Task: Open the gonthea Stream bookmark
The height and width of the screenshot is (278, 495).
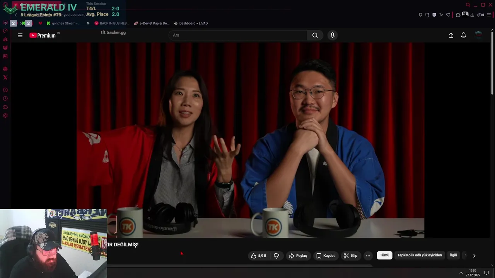Action: (63, 23)
